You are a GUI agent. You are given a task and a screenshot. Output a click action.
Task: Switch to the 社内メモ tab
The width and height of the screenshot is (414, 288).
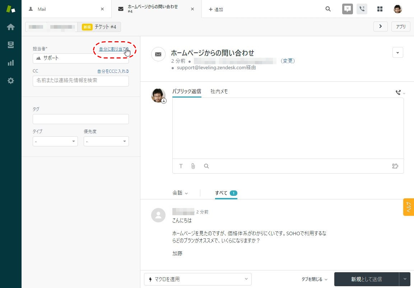219,91
